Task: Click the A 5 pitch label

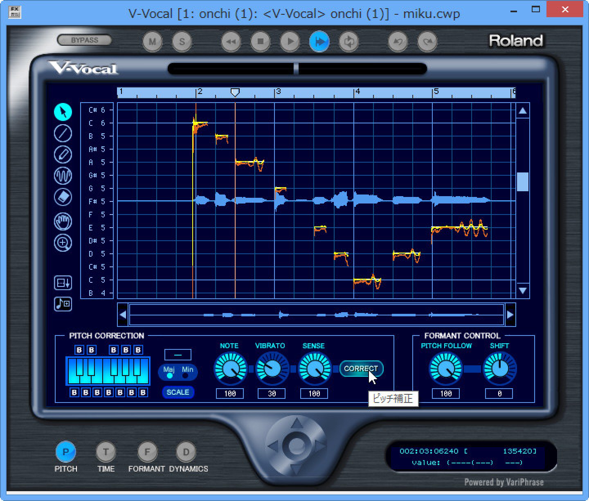Action: coord(97,162)
